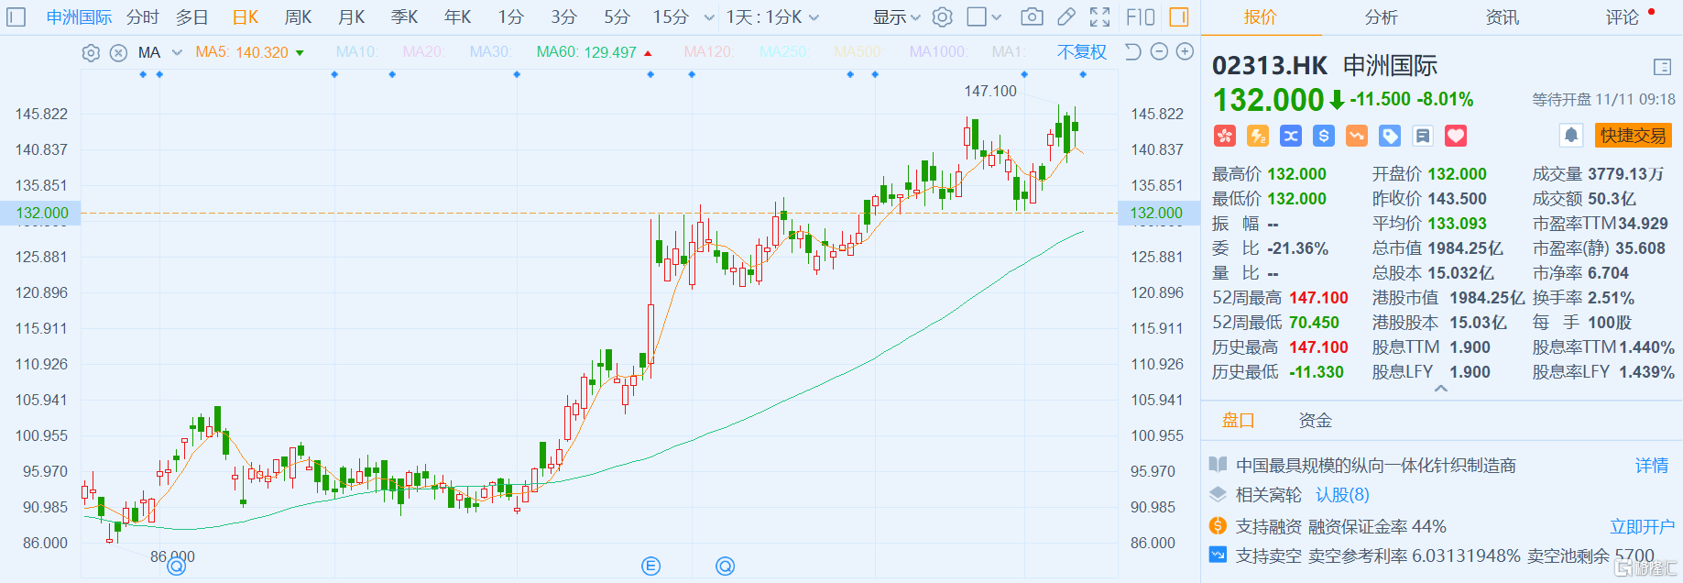Click the blue shuffle arrows icon

(1291, 136)
